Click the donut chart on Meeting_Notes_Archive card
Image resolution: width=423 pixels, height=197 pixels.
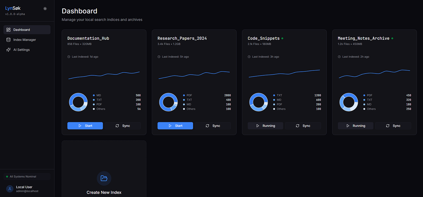tap(349, 102)
